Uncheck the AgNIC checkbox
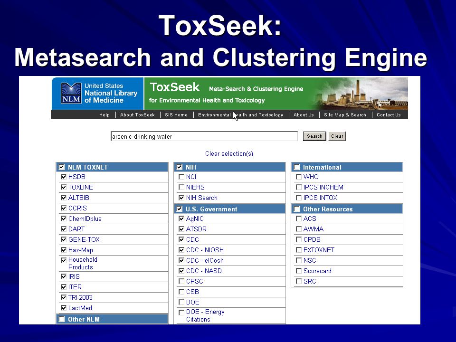This screenshot has width=456, height=342. point(181,218)
